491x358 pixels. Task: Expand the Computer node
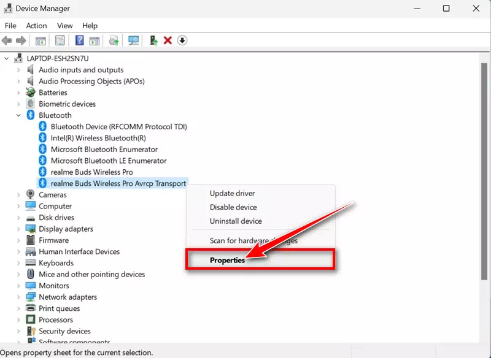pyautogui.click(x=18, y=206)
